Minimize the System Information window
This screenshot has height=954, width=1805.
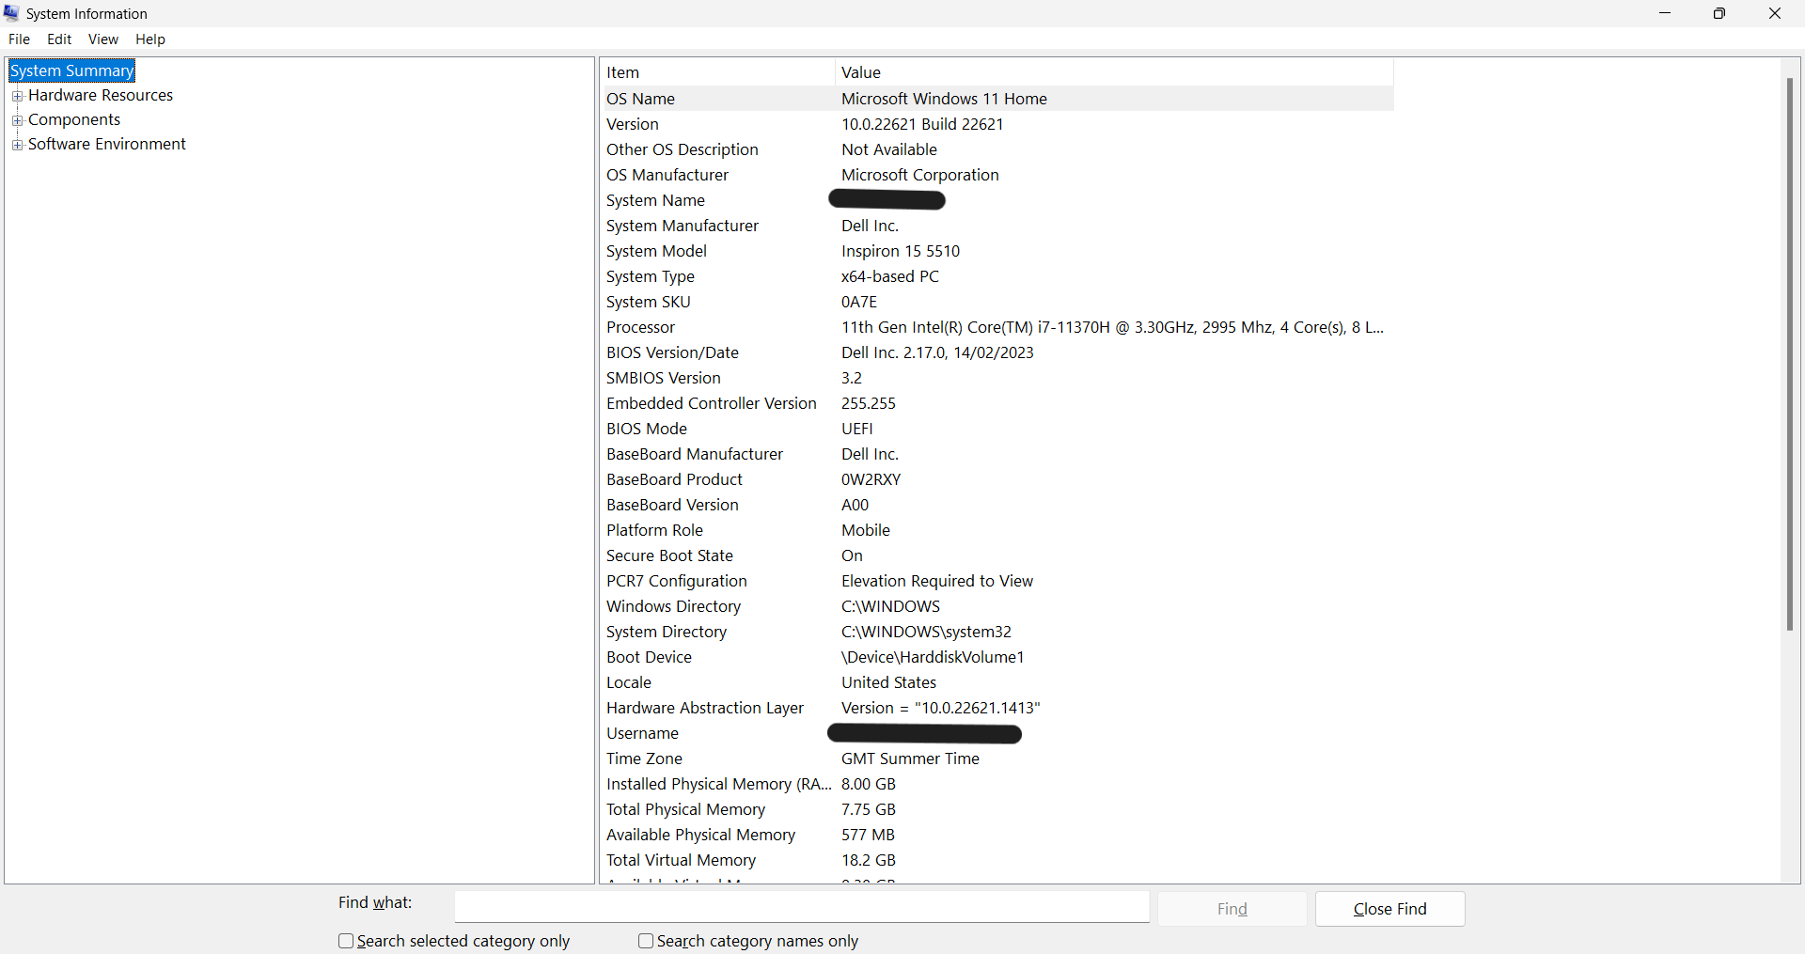click(1665, 13)
